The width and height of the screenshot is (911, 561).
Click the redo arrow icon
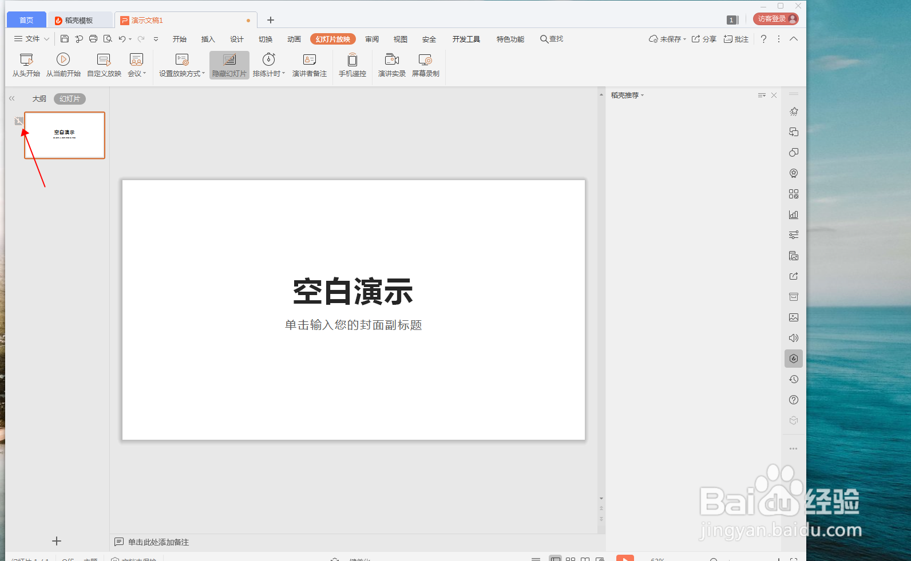tap(141, 39)
